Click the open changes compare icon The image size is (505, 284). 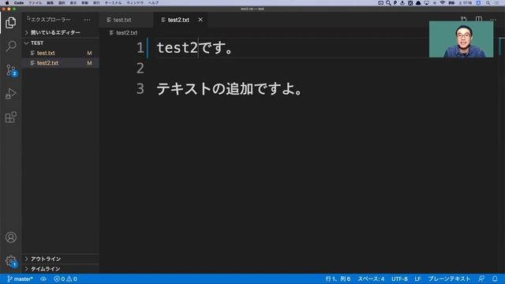pyautogui.click(x=463, y=19)
